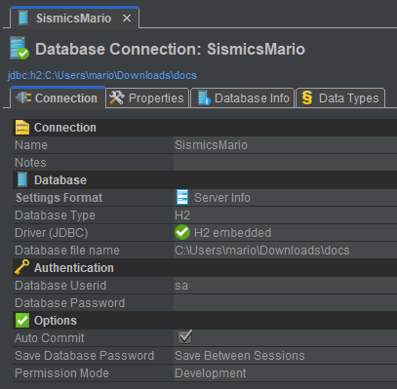Screen dimensions: 397x389
Task: Open the Save Database Password dropdown
Action: (x=285, y=356)
